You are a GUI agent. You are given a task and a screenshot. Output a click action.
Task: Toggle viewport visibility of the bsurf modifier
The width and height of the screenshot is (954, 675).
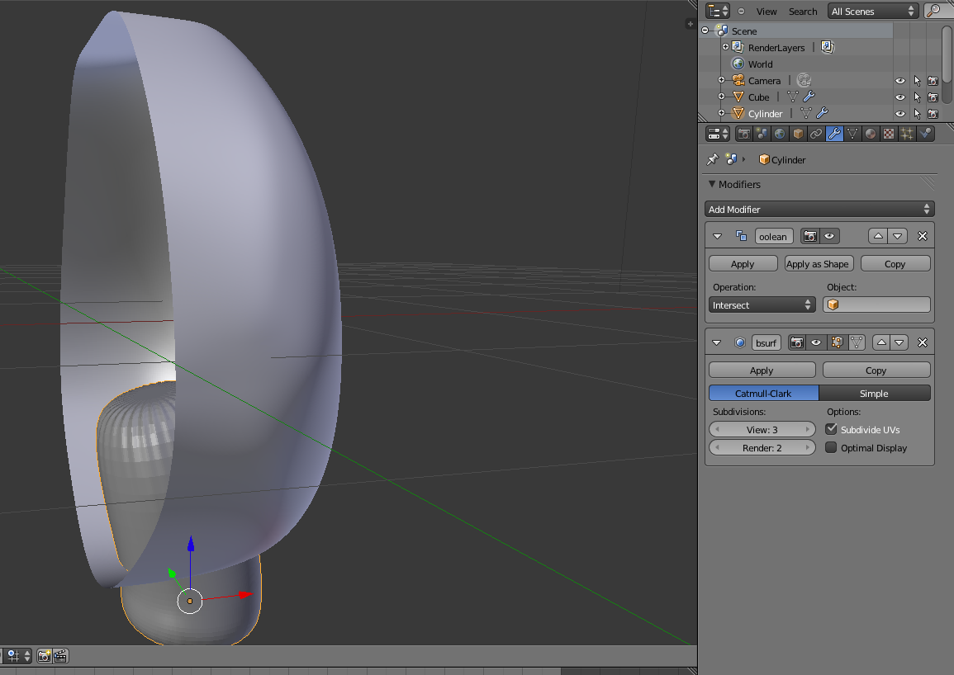point(815,342)
